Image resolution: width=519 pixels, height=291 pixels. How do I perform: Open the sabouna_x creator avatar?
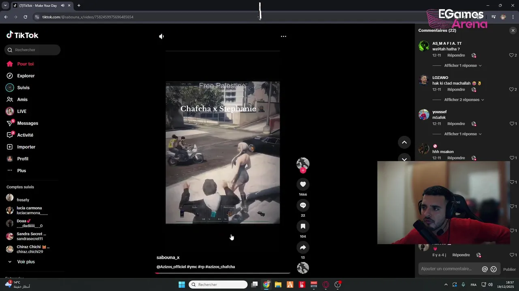tap(303, 163)
